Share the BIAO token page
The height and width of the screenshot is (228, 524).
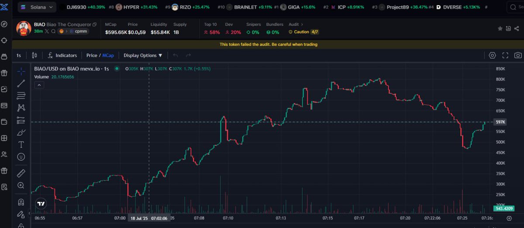click(517, 28)
